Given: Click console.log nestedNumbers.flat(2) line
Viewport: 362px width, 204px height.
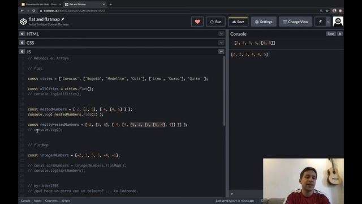Looking at the screenshot, I should click(66, 114).
